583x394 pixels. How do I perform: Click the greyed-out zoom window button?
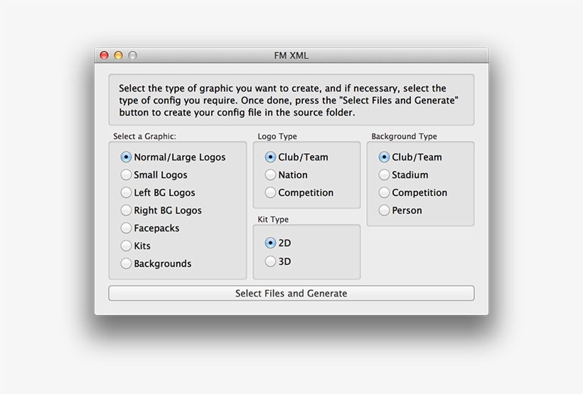point(132,55)
